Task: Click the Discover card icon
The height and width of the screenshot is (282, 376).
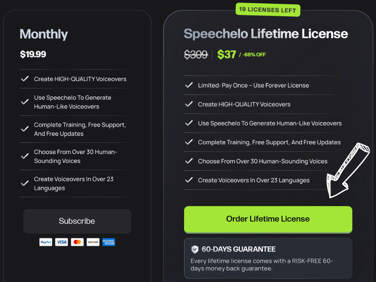Action: tap(93, 242)
